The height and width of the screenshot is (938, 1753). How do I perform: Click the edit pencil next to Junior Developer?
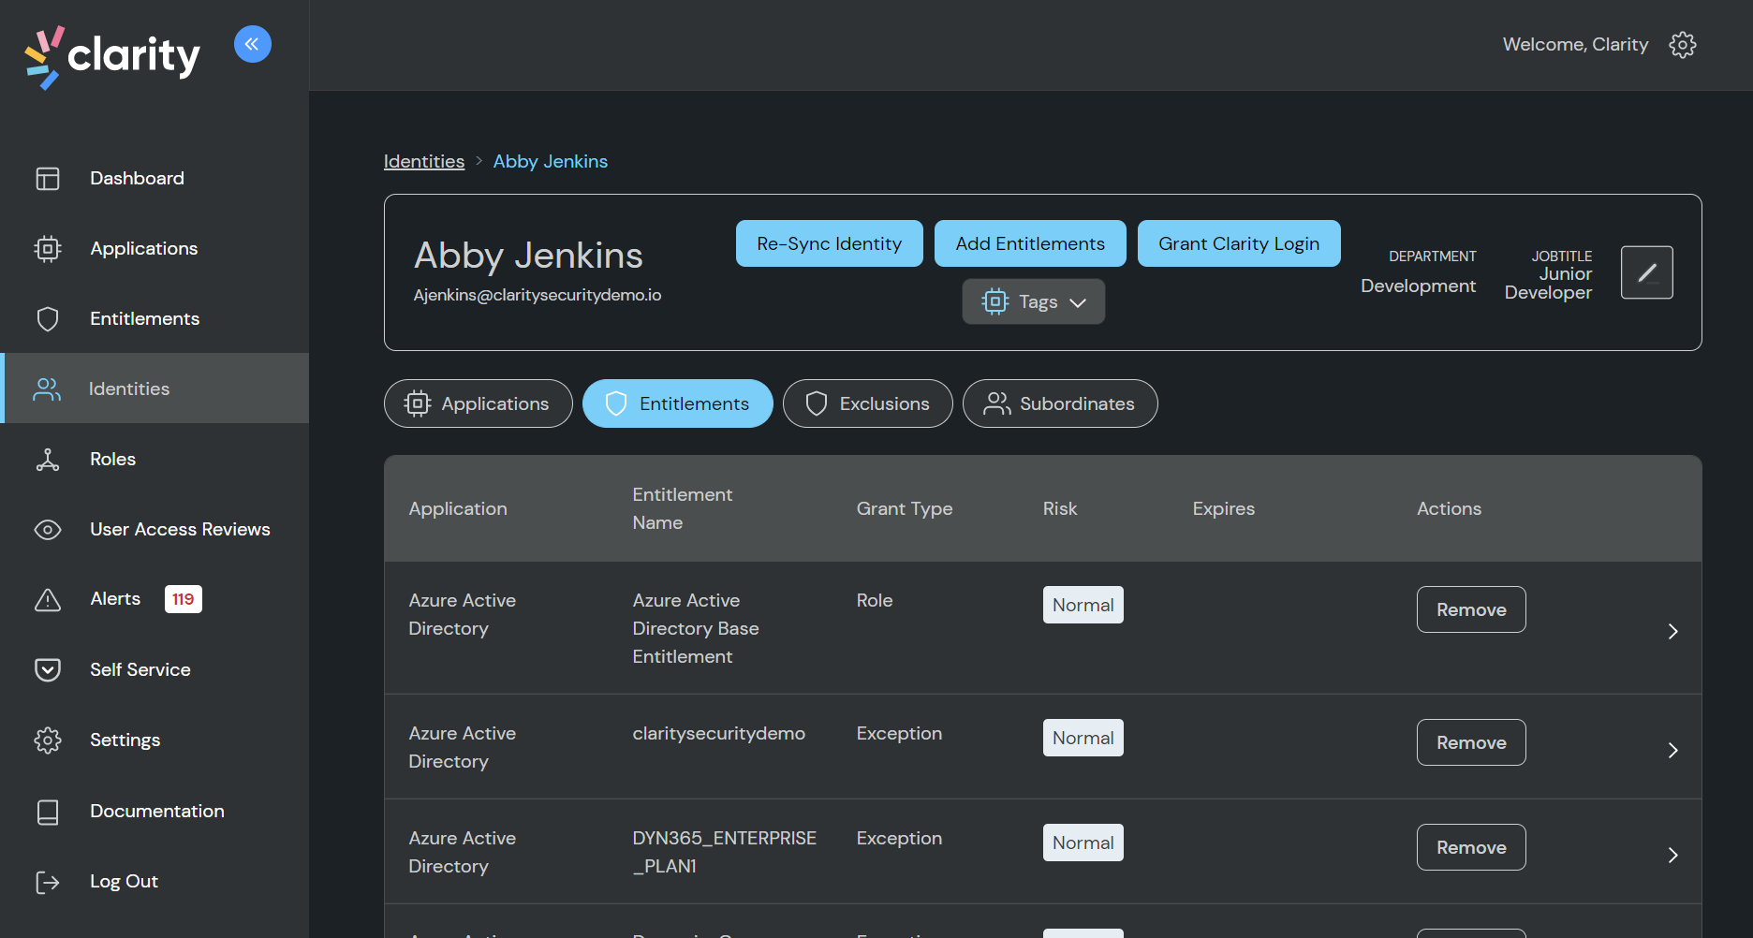1646,271
